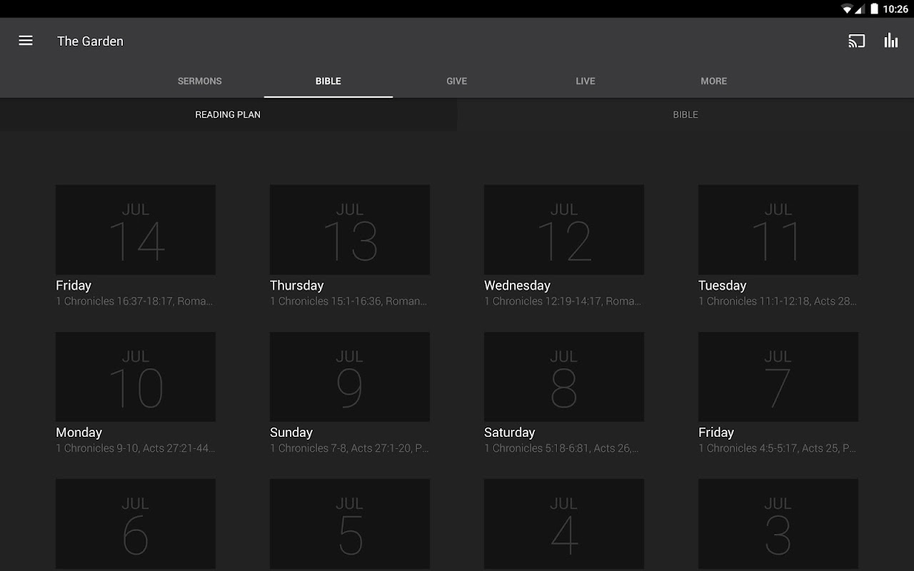Check the Wi-Fi status icon
The height and width of the screenshot is (571, 914).
click(848, 9)
